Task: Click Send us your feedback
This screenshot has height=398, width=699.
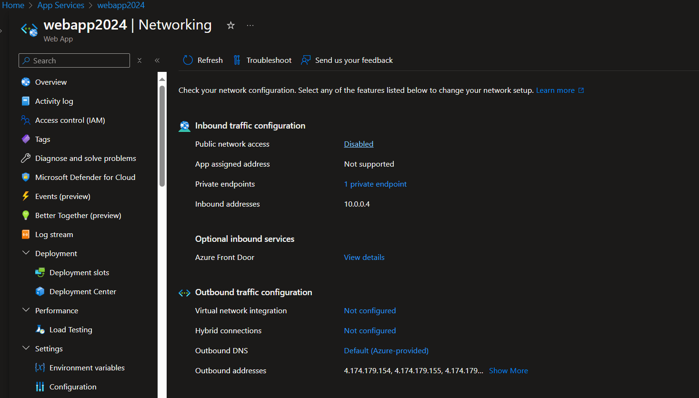Action: 354,60
